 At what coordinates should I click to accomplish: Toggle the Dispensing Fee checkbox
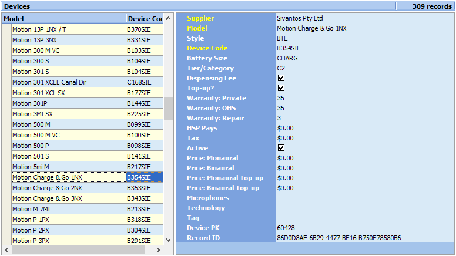pos(281,78)
